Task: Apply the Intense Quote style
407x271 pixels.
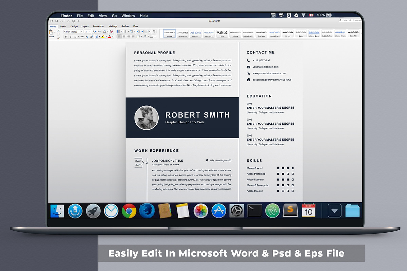Action: [x=314, y=34]
